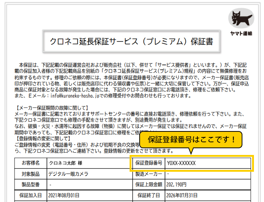Screen dimensions: 264x202
Task: Click the email address info@kuroneko-hosho.jp
Action: (75, 96)
